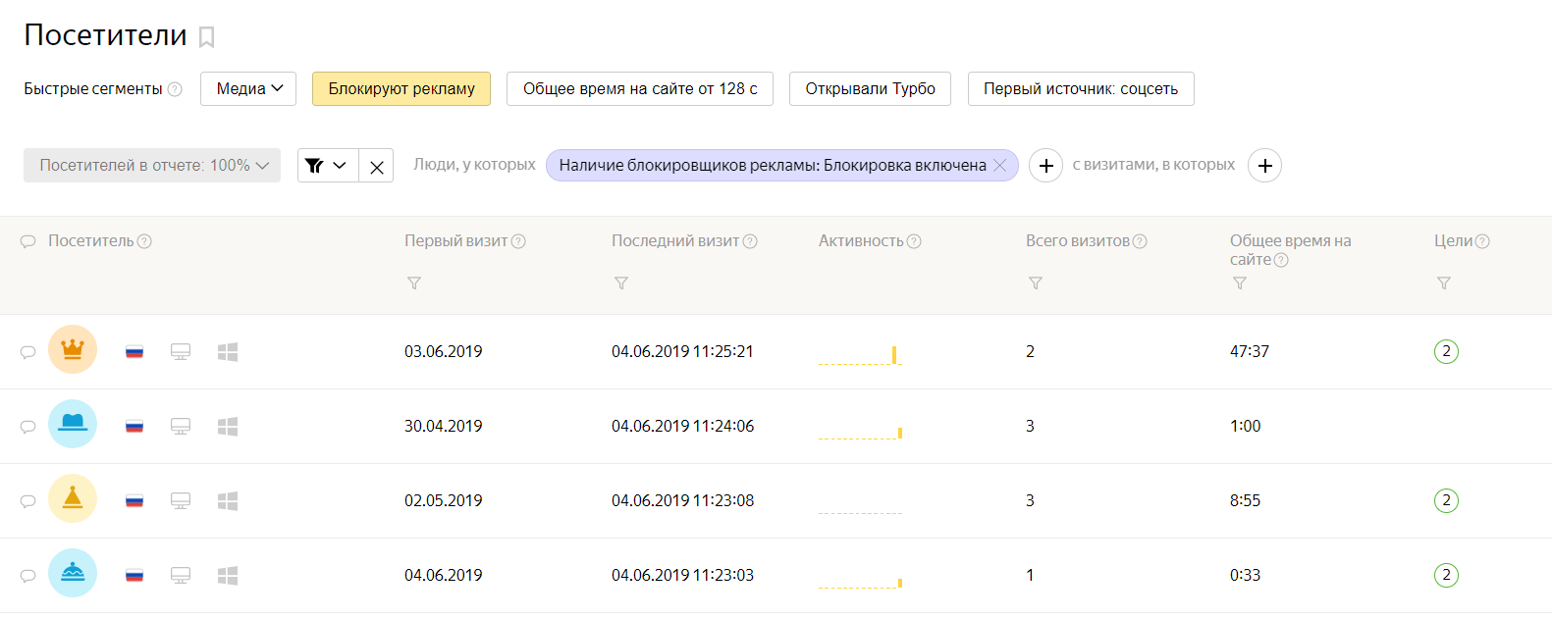Show help for Последний визит column
This screenshot has height=619, width=1552.
[x=750, y=241]
